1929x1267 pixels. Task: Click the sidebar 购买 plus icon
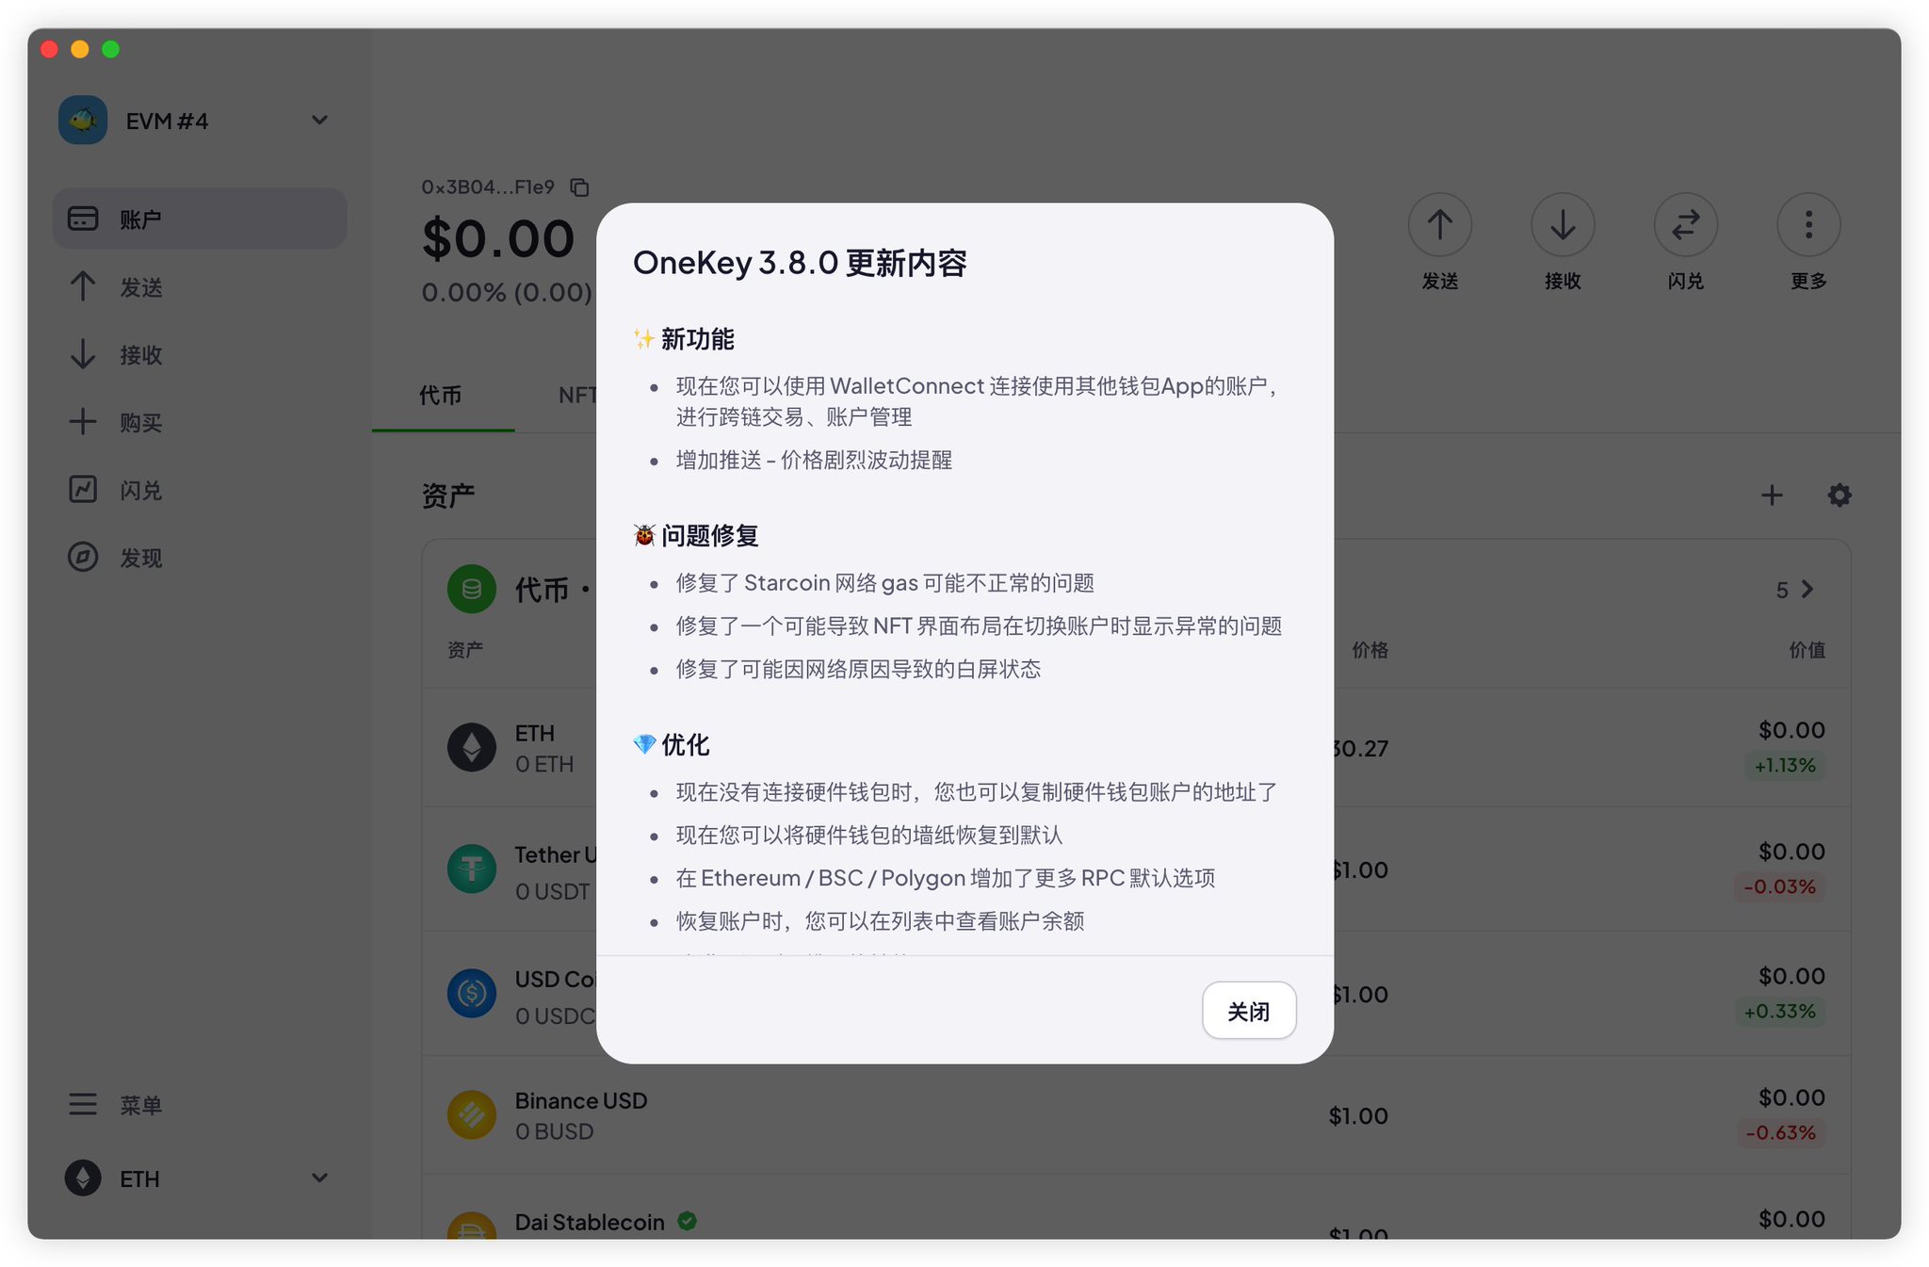click(x=83, y=422)
